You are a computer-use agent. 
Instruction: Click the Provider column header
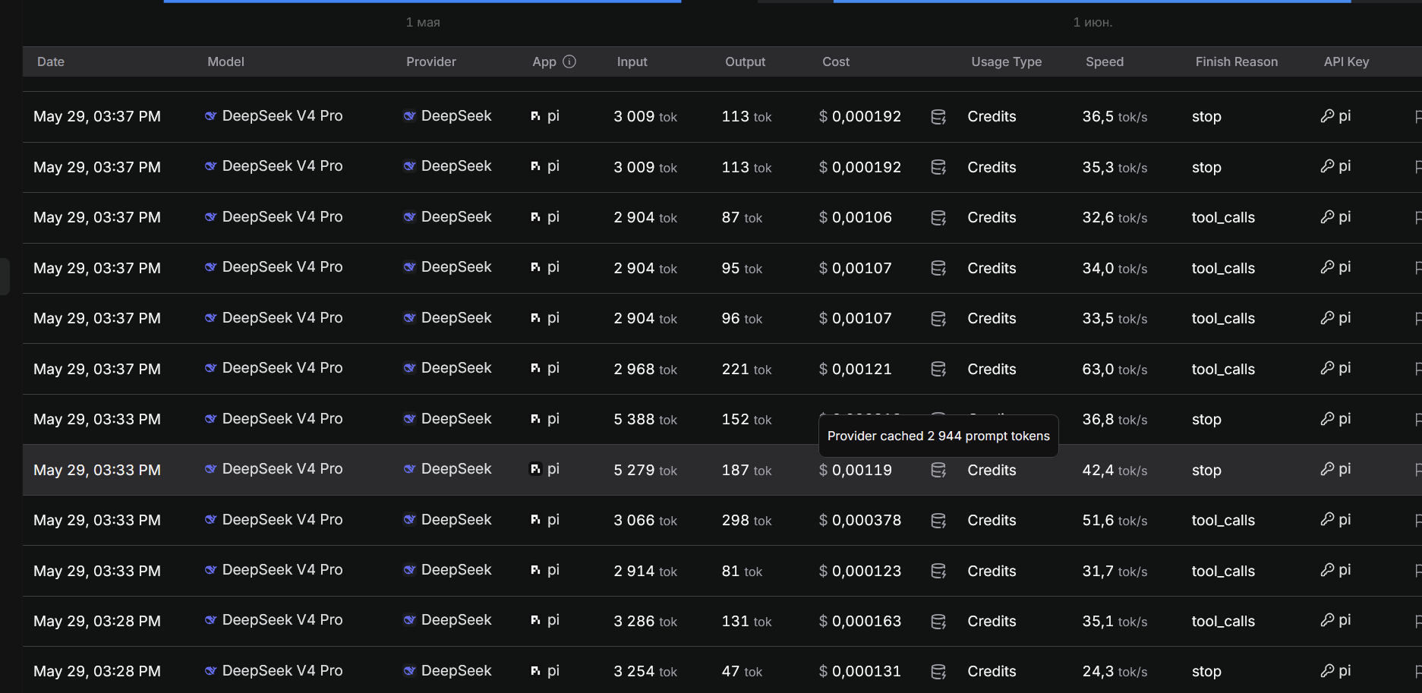pos(431,61)
